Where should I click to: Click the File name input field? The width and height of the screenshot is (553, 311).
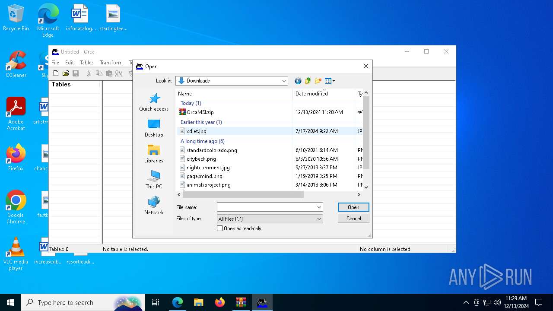(266, 207)
